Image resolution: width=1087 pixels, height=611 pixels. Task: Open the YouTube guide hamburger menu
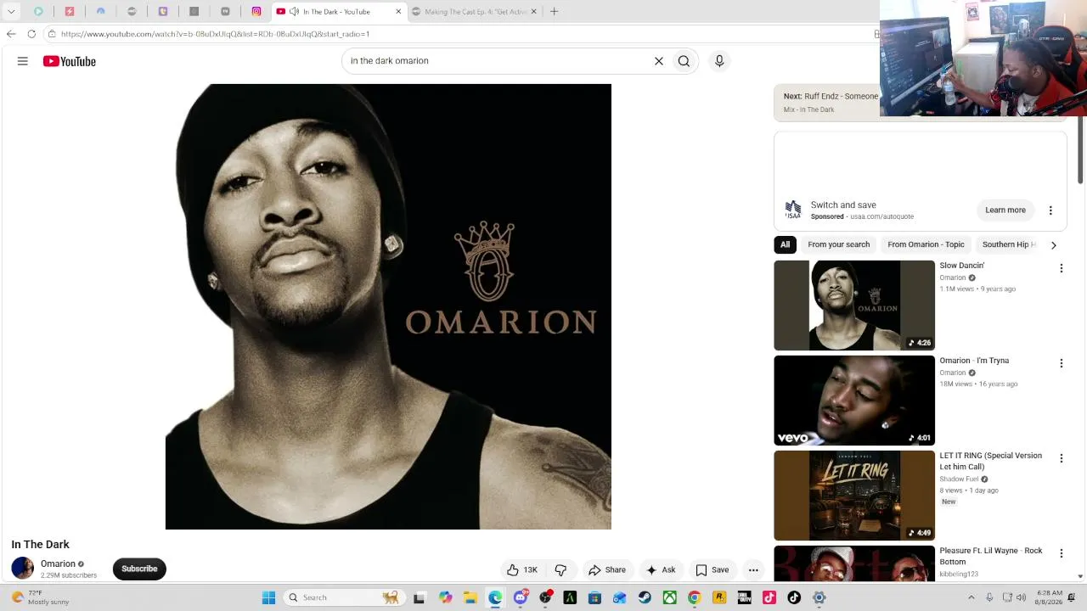(23, 61)
